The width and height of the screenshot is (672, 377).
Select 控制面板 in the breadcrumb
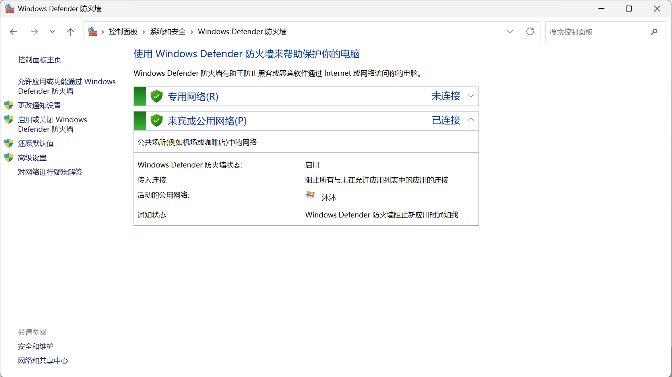123,32
